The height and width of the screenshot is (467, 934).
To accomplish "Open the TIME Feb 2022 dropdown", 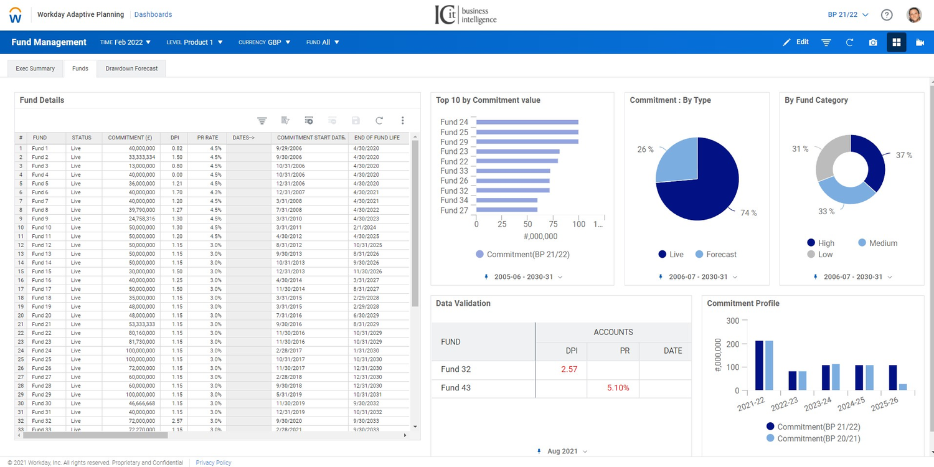I will [125, 42].
